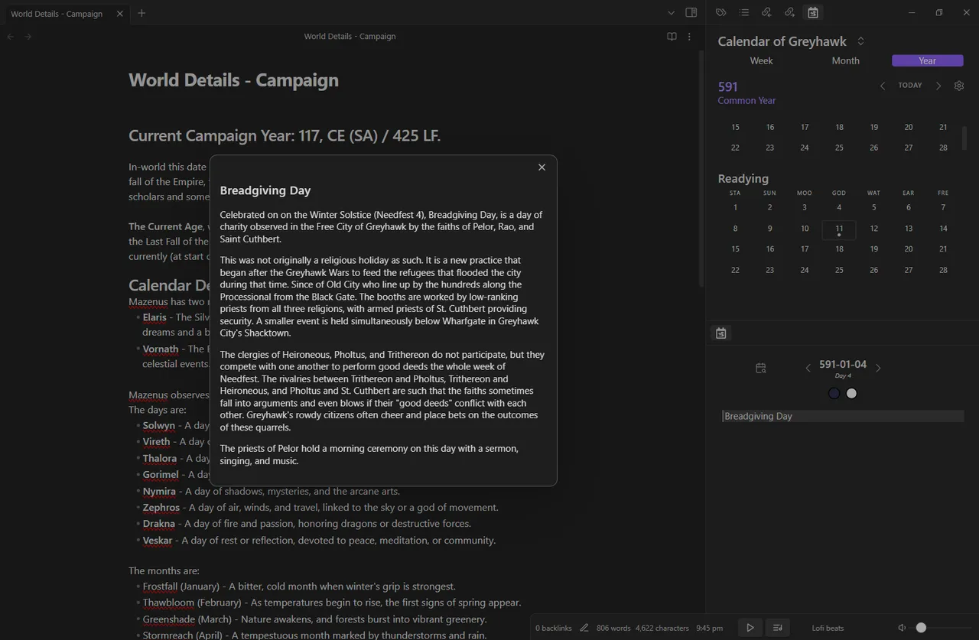
Task: Go to next day after 591-01-04
Action: (878, 368)
